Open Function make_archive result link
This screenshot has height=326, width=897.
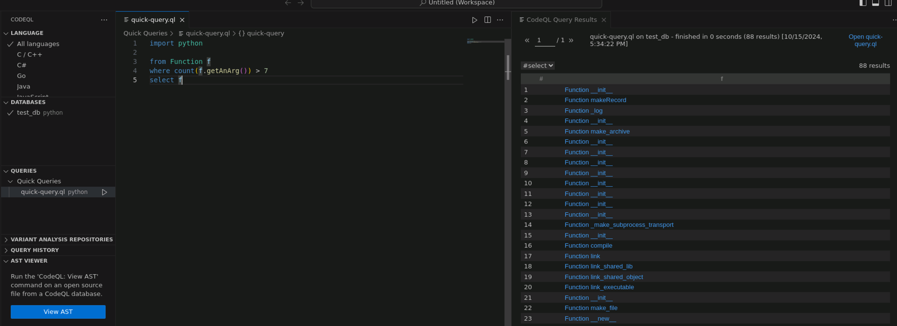coord(597,132)
